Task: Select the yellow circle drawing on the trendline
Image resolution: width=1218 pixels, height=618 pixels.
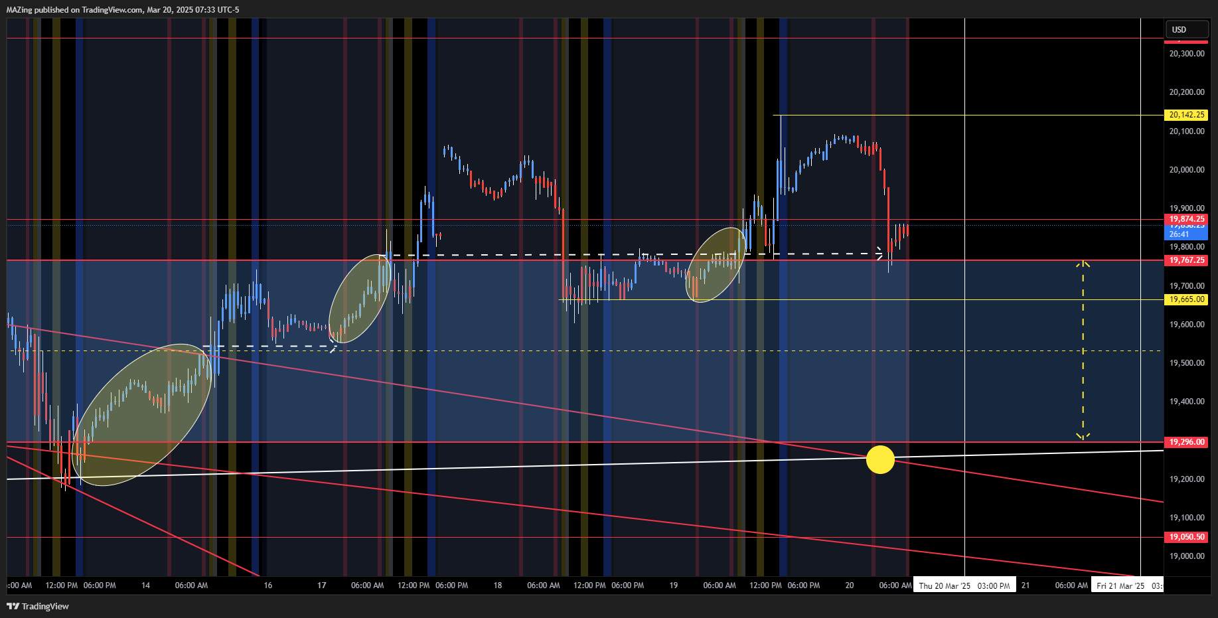Action: coord(880,459)
